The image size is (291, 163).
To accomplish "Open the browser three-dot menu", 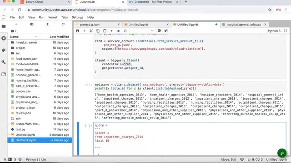I will click(286, 10).
